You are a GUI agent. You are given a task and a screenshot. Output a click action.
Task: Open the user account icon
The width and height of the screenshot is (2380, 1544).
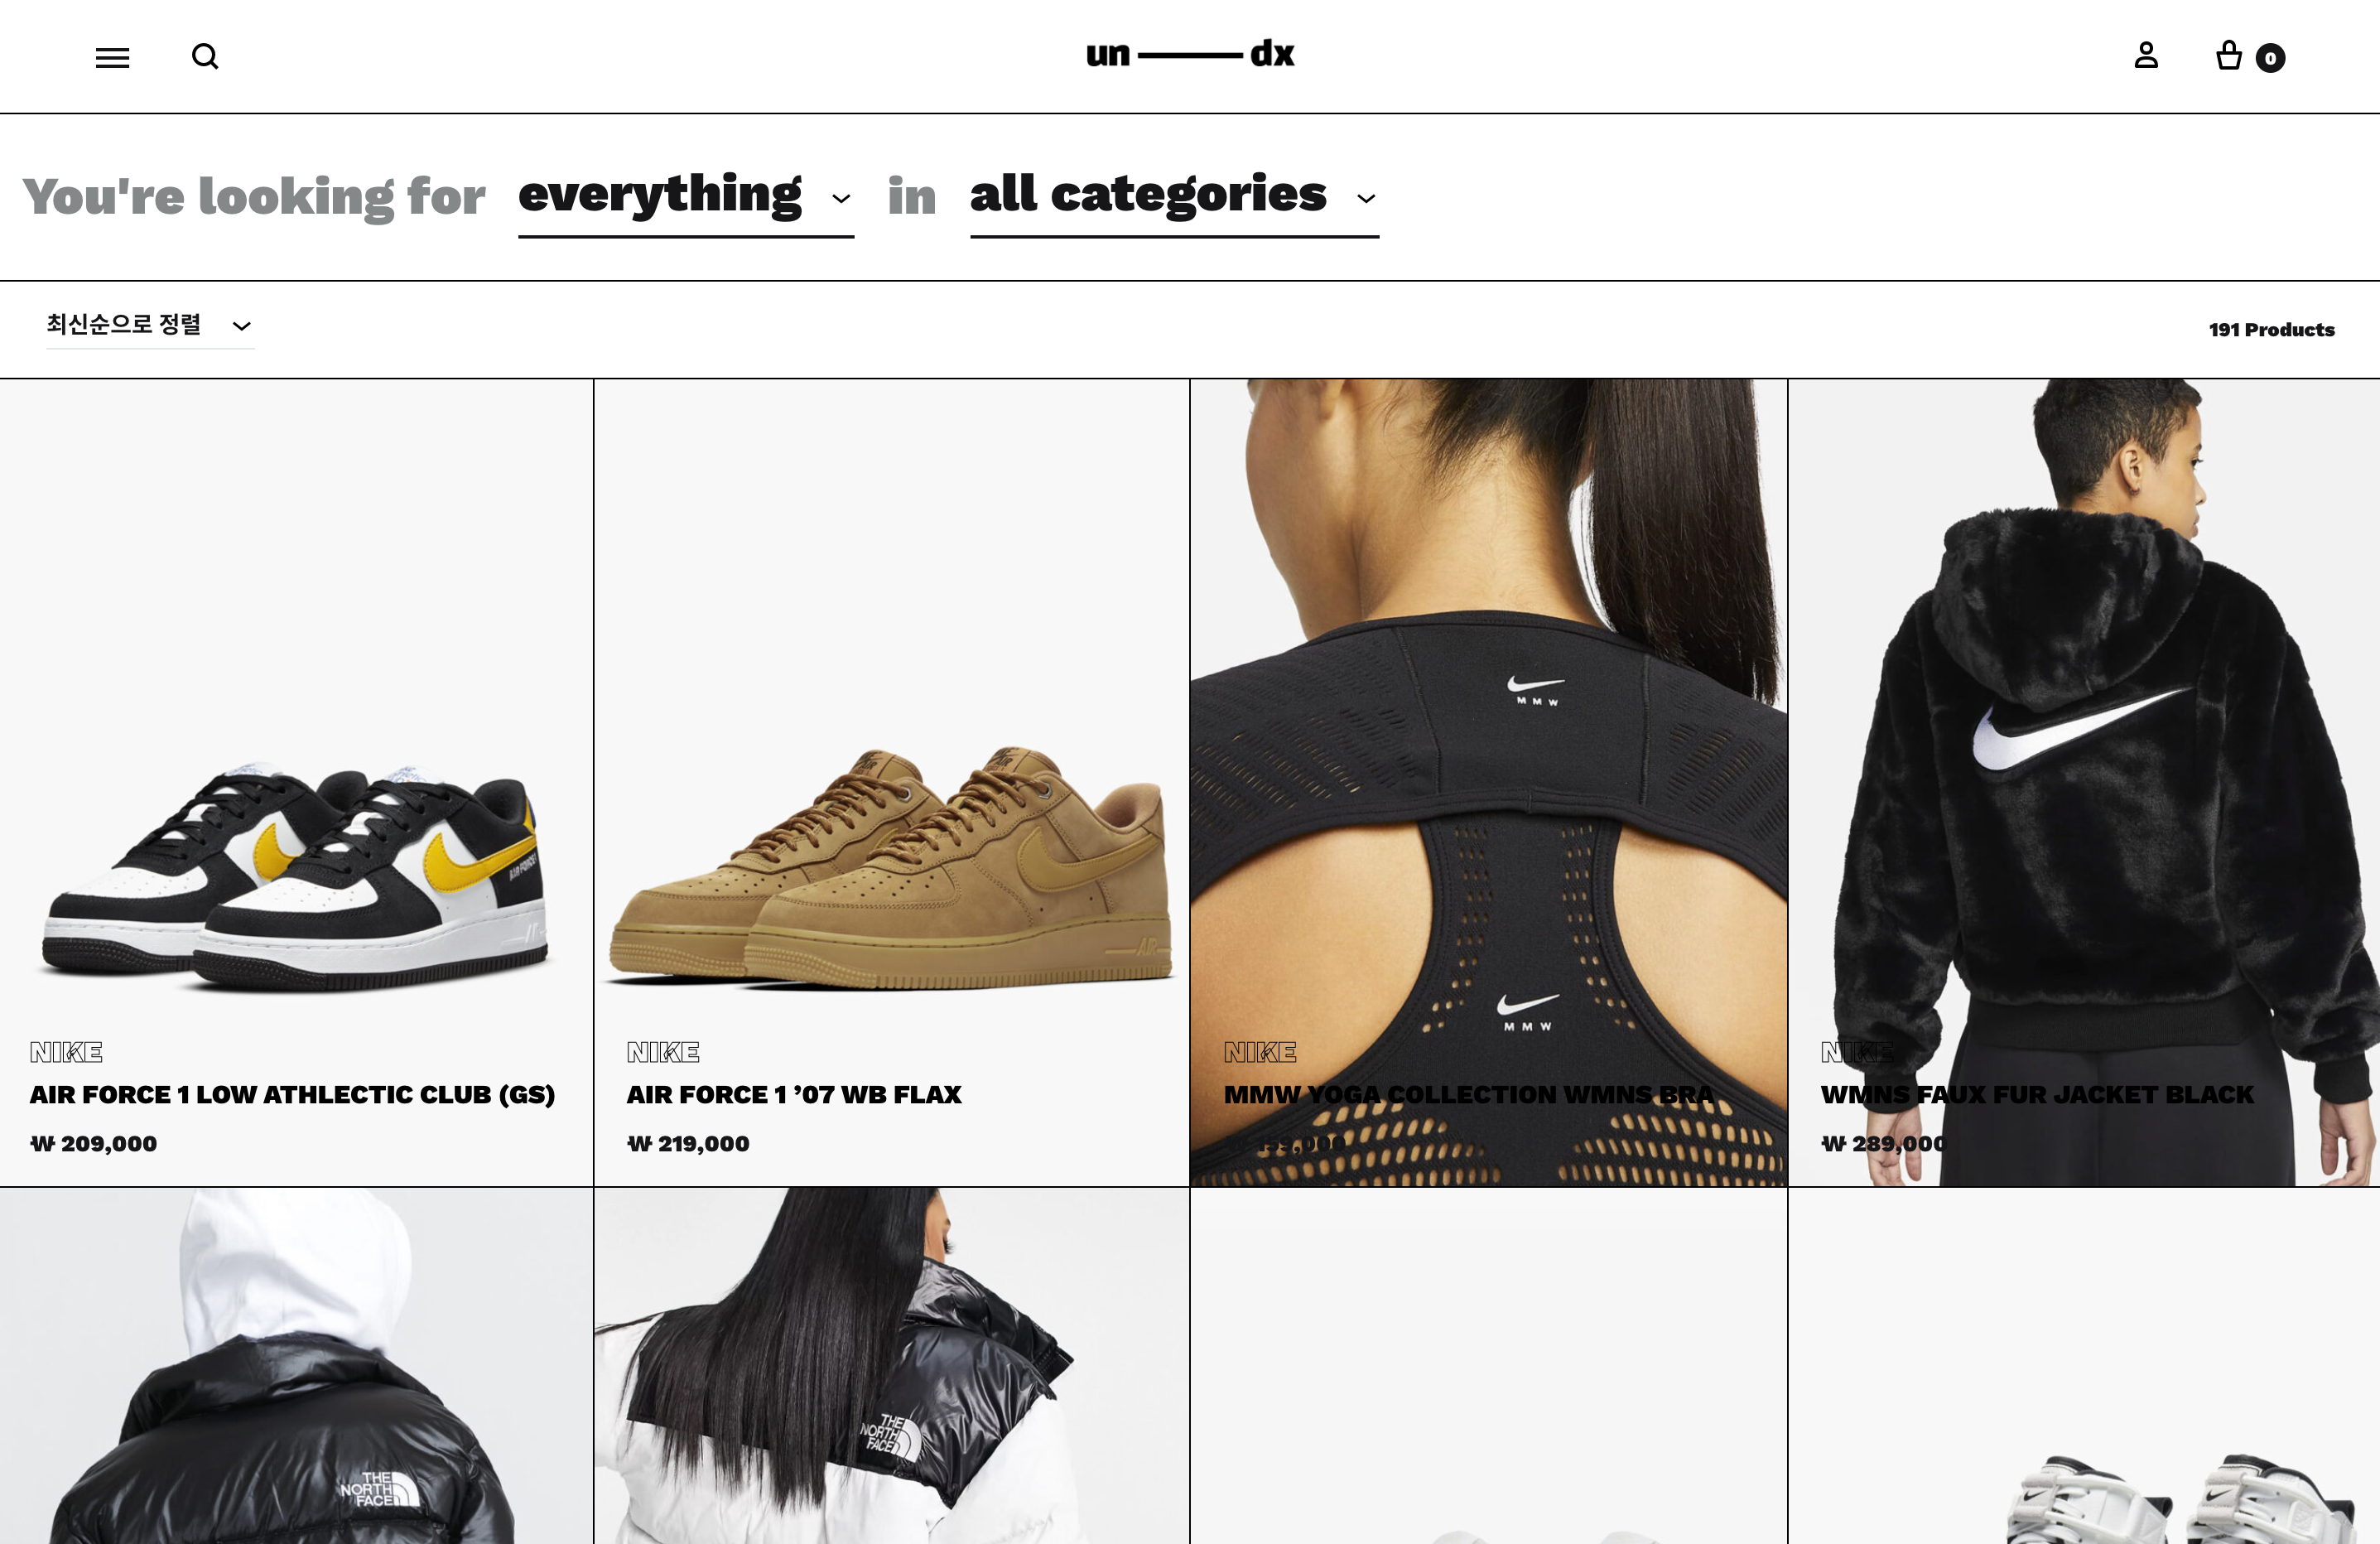coord(2146,55)
